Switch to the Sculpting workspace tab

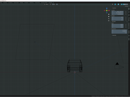[x=5, y=3]
